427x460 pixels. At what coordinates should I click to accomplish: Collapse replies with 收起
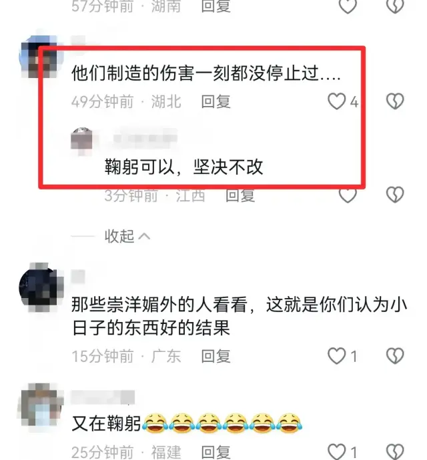click(x=127, y=236)
